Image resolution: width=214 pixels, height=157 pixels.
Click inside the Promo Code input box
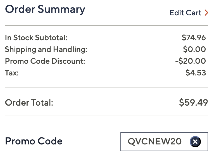156,142
